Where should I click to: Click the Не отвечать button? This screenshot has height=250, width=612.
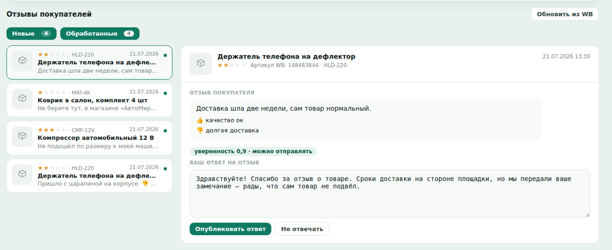tap(302, 229)
